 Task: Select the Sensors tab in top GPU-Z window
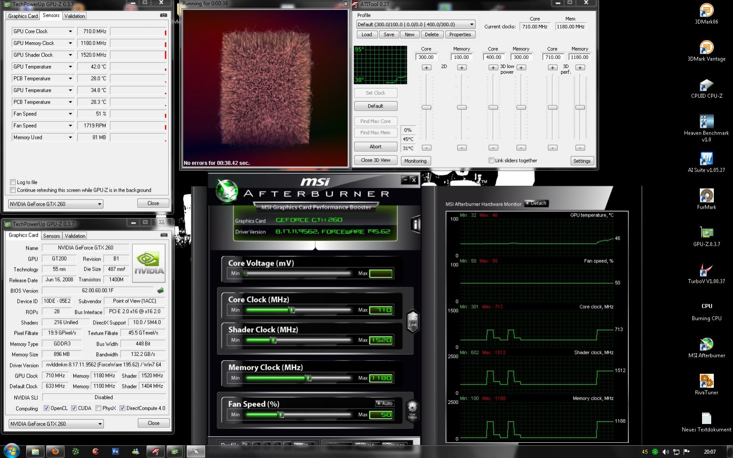coord(51,15)
